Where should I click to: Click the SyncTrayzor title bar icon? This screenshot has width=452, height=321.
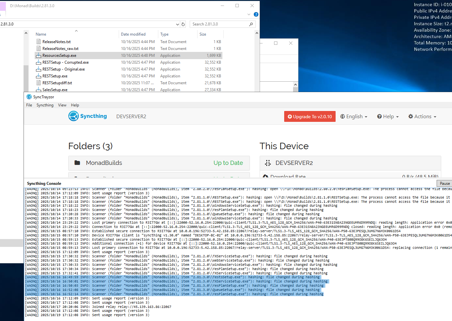click(x=29, y=97)
